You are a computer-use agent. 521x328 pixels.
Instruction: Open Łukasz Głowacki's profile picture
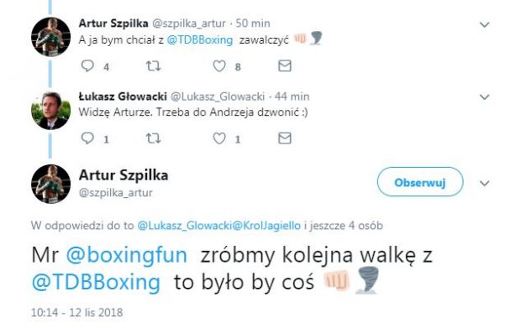point(50,111)
